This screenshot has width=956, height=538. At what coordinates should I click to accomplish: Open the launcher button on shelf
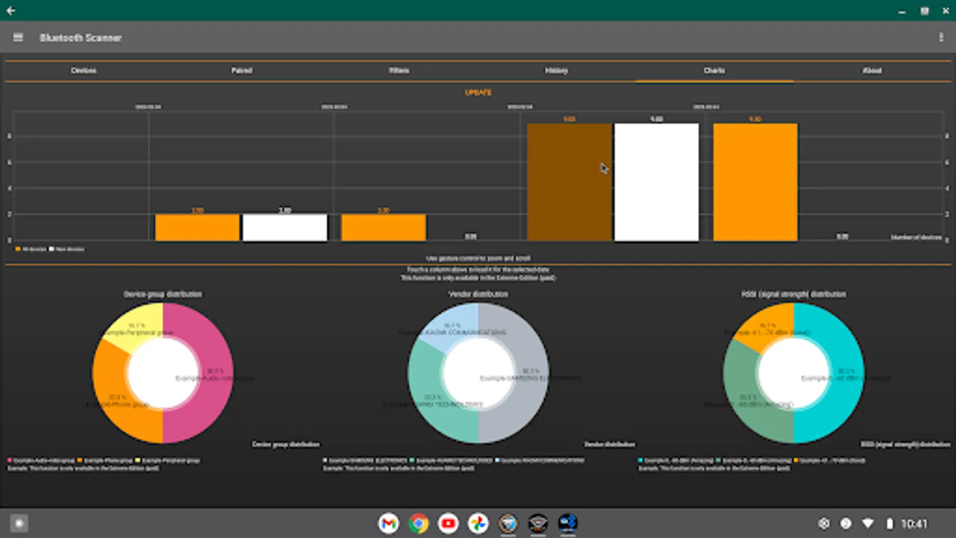(x=19, y=524)
